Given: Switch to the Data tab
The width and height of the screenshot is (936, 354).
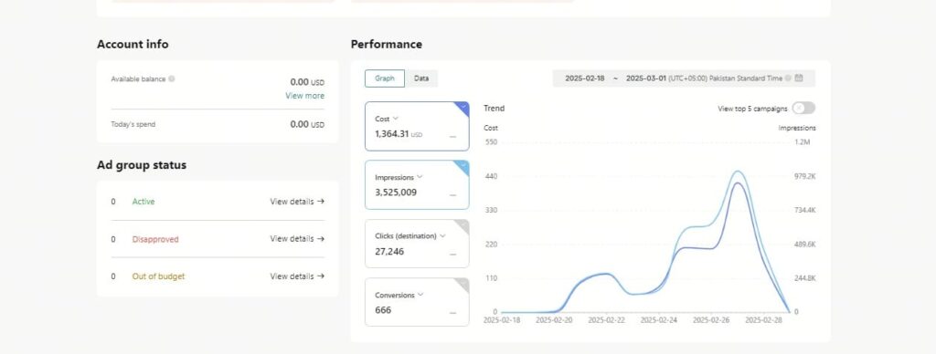Looking at the screenshot, I should click(421, 78).
